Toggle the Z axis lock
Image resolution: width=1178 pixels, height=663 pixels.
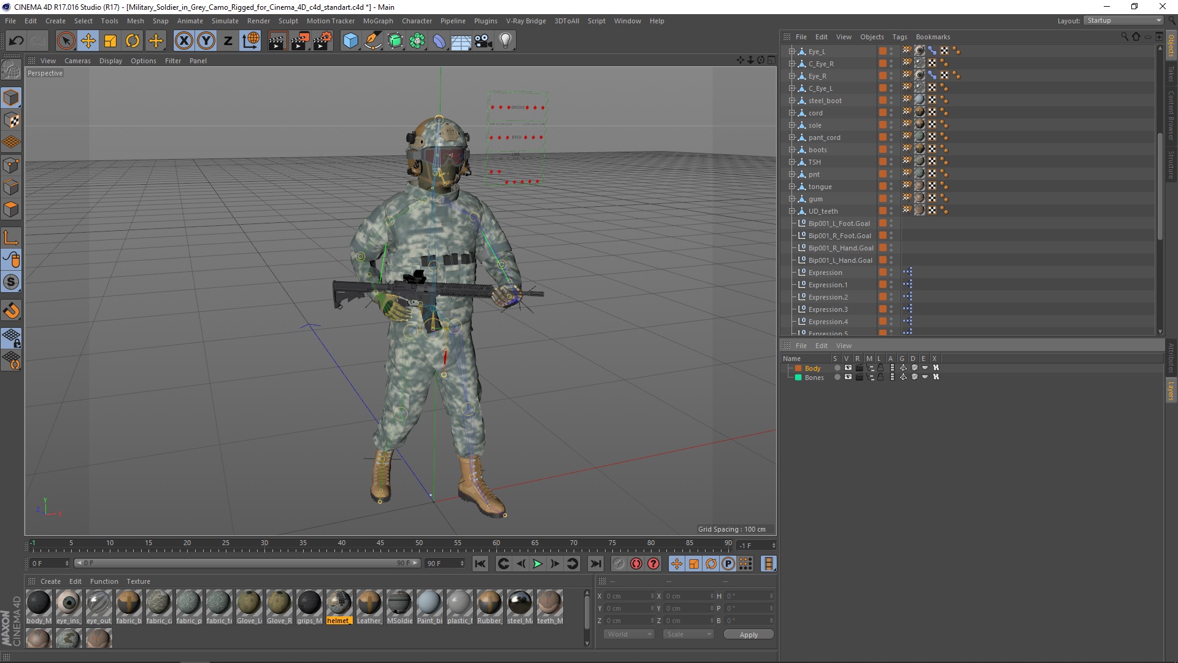tap(228, 41)
